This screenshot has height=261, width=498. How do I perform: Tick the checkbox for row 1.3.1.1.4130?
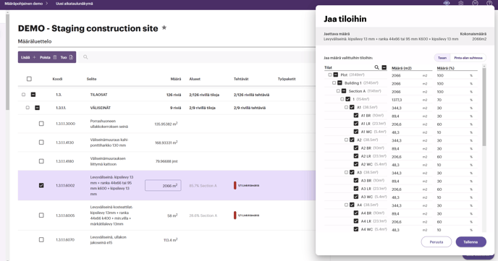(41, 142)
